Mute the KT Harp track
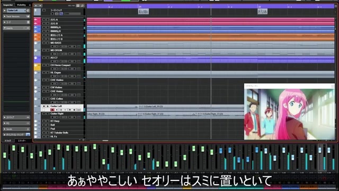339x191 pixels. [44, 121]
